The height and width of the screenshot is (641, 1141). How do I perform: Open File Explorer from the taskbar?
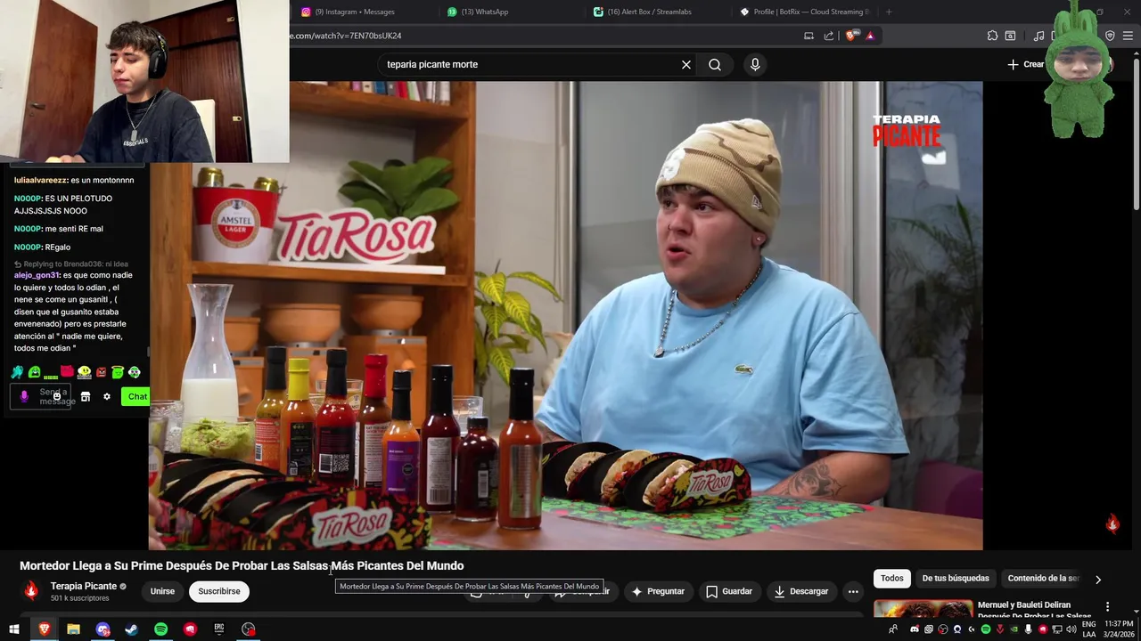pyautogui.click(x=73, y=629)
